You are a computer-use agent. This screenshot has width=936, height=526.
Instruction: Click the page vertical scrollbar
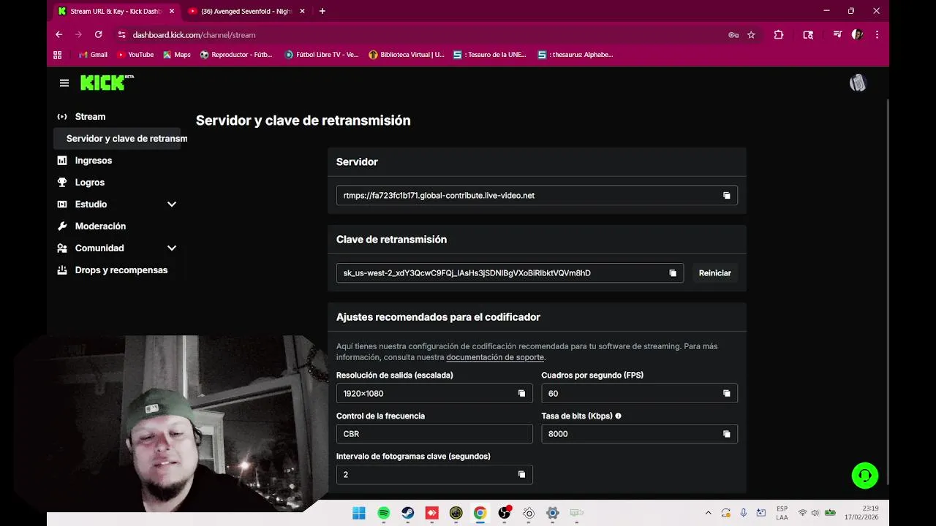(888, 291)
